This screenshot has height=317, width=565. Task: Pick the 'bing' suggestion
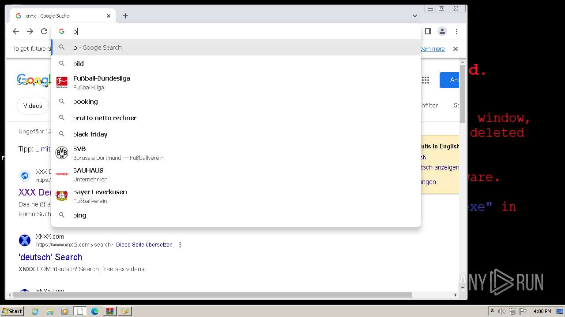[x=236, y=215]
